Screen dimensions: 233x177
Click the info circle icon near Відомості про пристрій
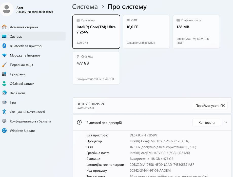pyautogui.click(x=79, y=123)
